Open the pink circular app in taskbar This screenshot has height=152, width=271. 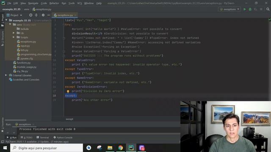coord(142,148)
